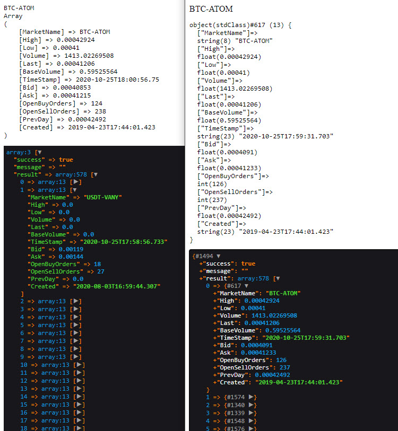Expand the {#1574 object entry
398x431 pixels.
(252, 397)
